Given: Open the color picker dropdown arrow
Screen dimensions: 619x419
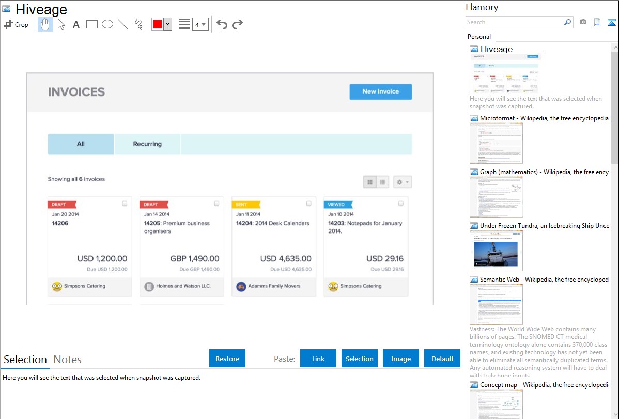Looking at the screenshot, I should [168, 24].
